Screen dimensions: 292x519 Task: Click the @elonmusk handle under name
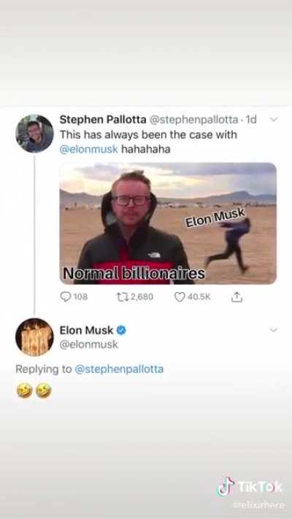tap(89, 345)
